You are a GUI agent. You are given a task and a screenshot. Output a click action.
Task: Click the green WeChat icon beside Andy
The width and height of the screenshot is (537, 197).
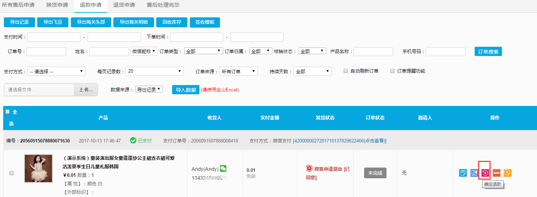[223, 169]
